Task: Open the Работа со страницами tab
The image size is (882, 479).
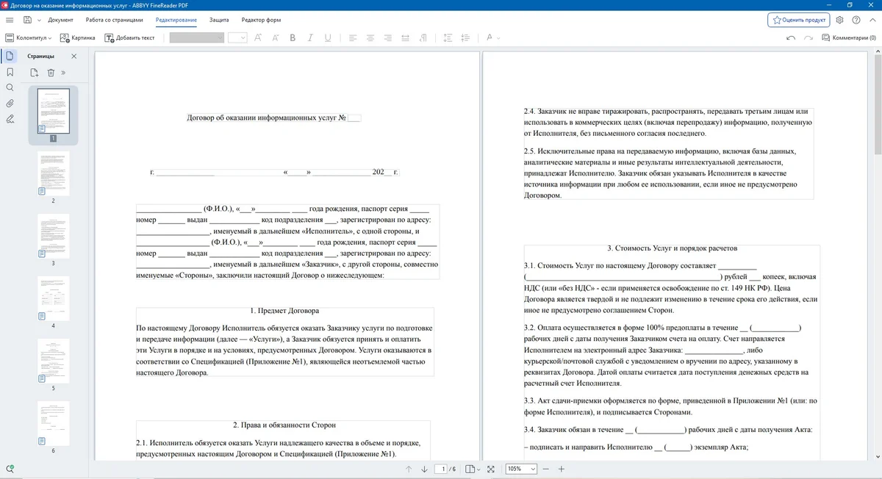Action: click(x=114, y=20)
